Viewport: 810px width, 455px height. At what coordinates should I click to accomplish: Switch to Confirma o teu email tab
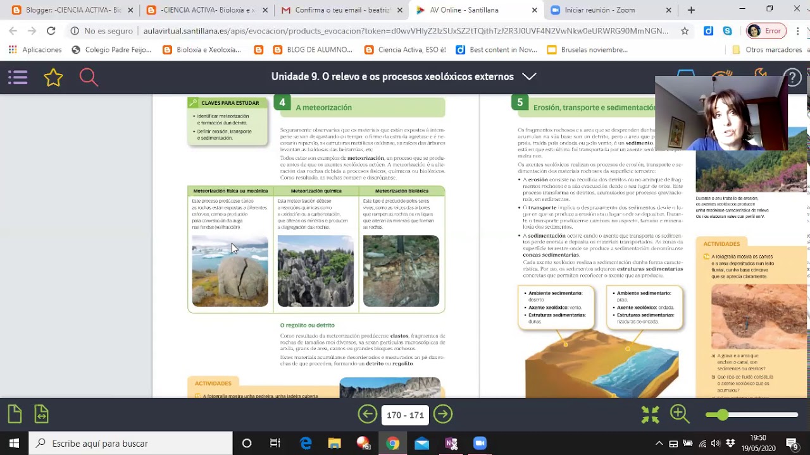342,10
